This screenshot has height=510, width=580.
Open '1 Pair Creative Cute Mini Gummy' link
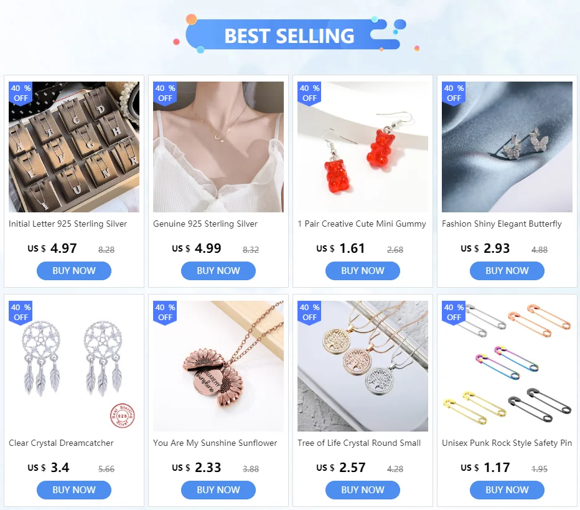pos(362,224)
